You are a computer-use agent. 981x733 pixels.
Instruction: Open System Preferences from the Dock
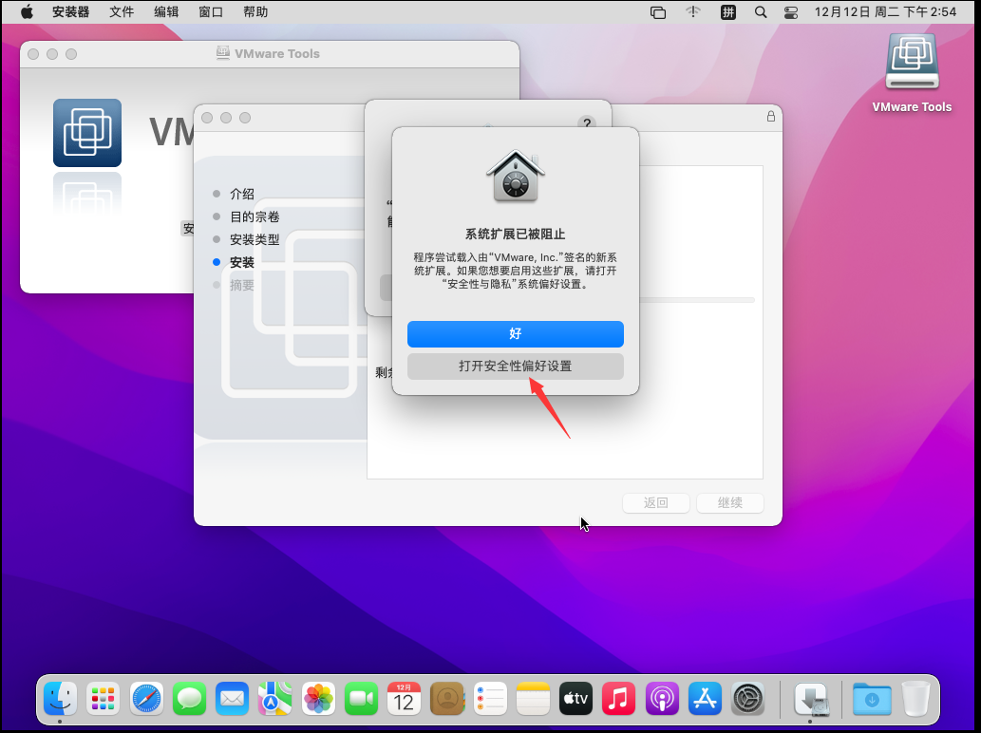tap(747, 698)
